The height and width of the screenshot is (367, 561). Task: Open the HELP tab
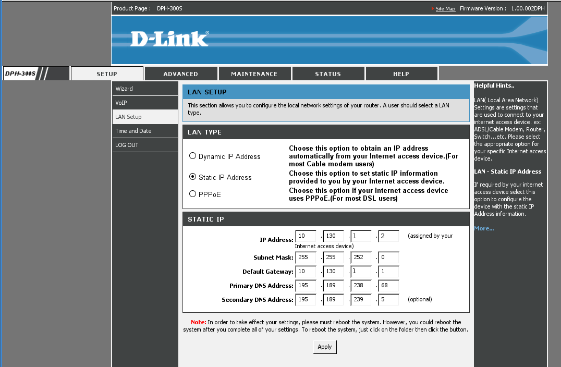point(401,74)
